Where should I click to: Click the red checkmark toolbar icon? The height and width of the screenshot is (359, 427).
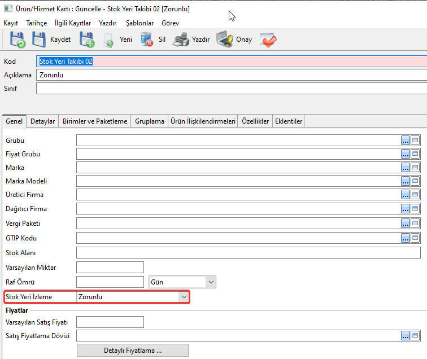[x=268, y=40]
